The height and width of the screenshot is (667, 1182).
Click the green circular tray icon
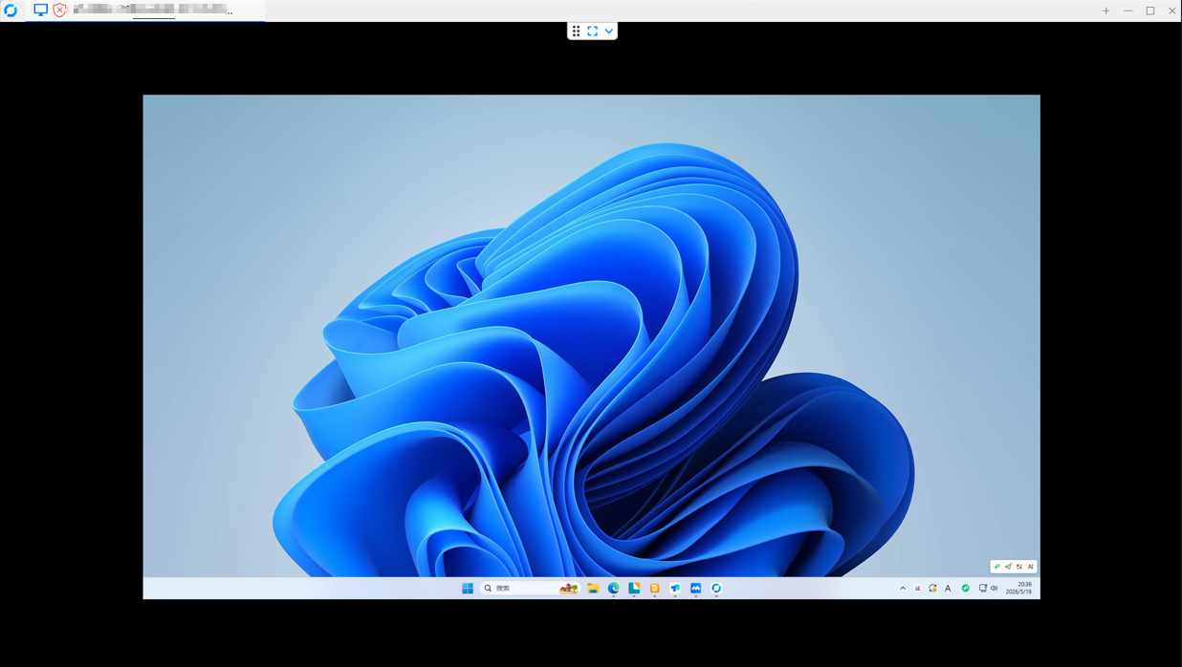[966, 589]
